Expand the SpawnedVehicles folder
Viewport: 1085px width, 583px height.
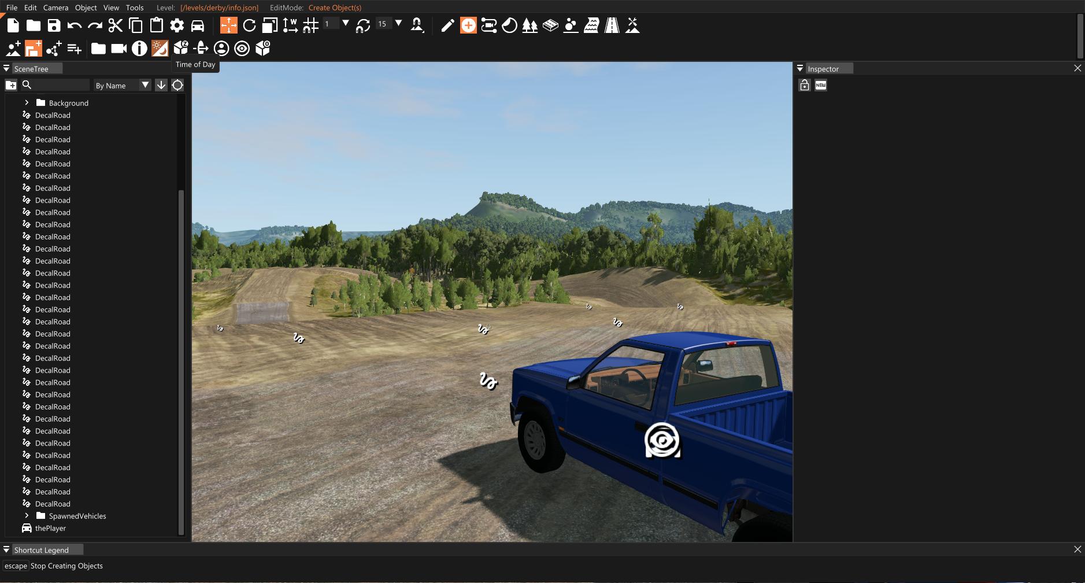point(27,515)
